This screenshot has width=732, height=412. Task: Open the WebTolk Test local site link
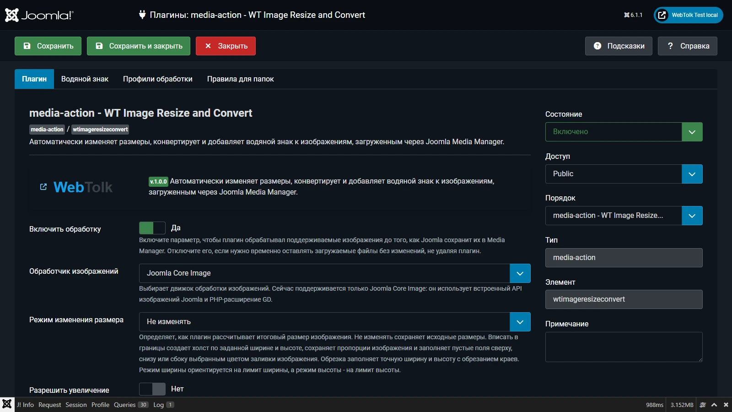click(689, 15)
